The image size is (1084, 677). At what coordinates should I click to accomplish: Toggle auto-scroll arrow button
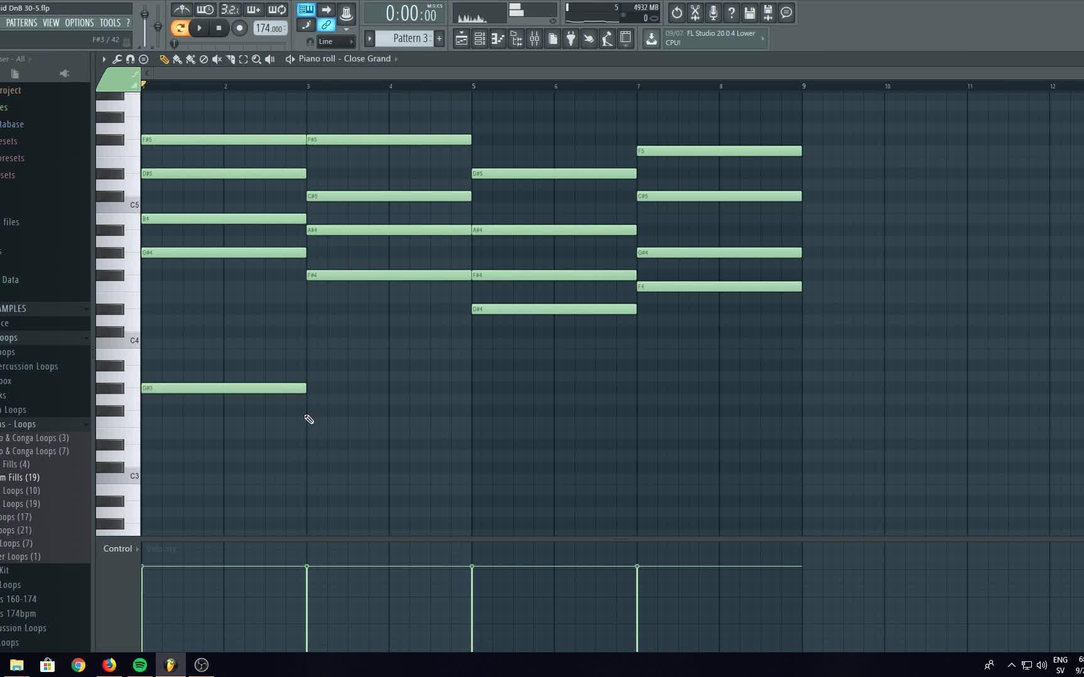(x=327, y=9)
